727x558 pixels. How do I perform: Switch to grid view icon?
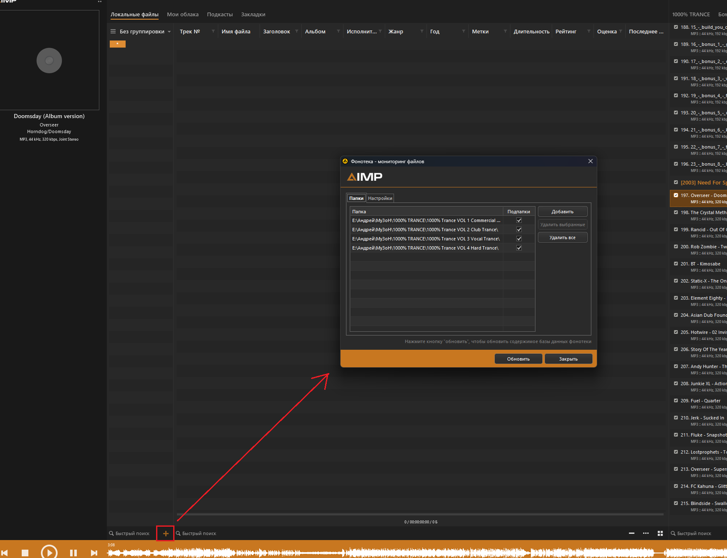[660, 533]
